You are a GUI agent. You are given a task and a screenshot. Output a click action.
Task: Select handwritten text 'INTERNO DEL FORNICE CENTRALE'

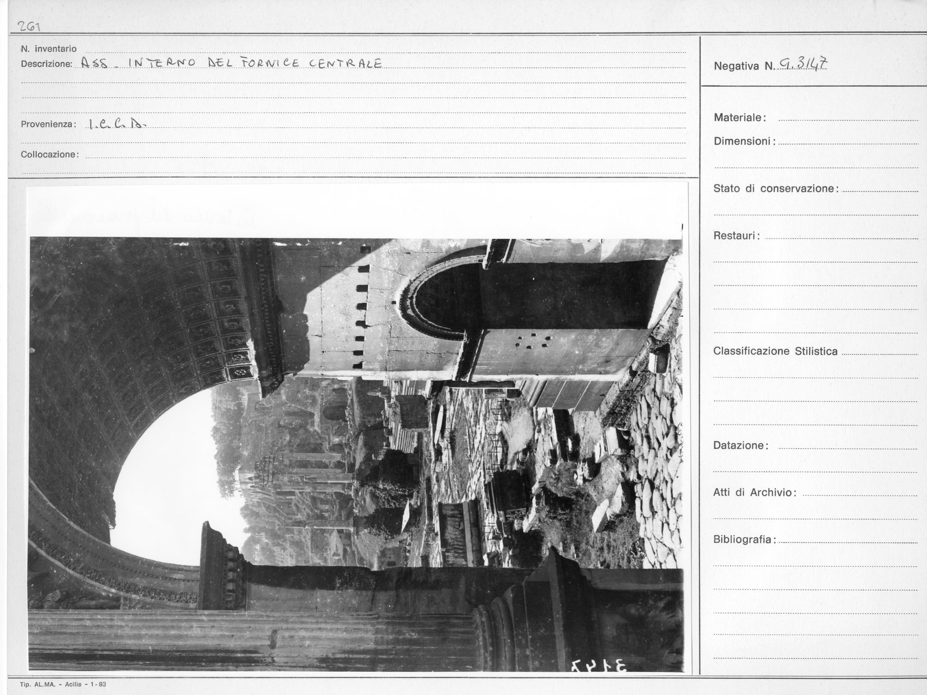tap(255, 63)
